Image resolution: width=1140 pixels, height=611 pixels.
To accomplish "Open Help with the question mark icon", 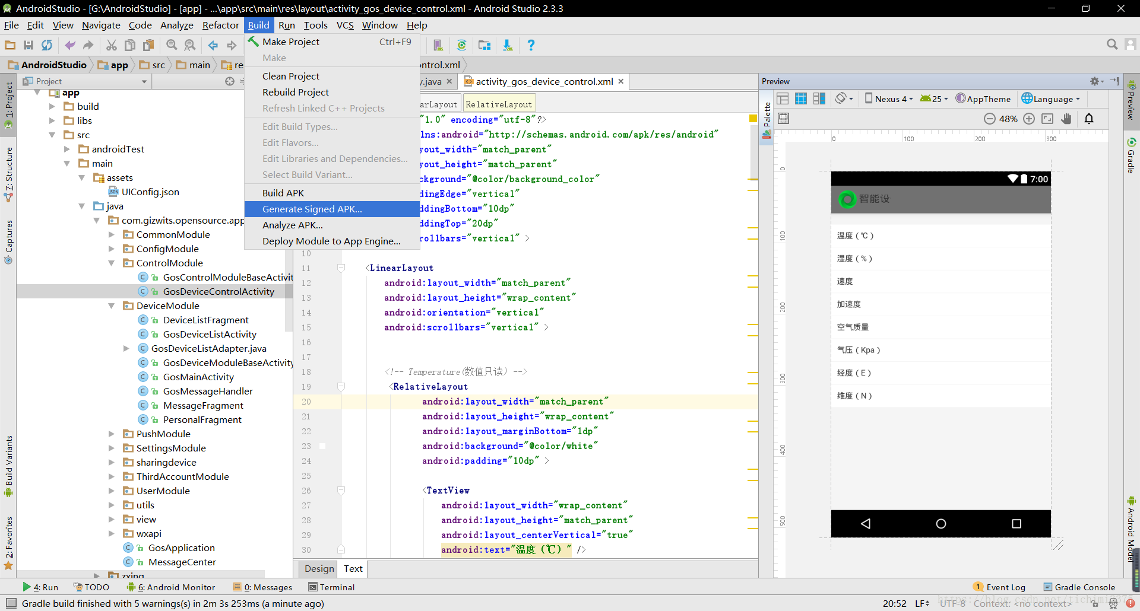I will (x=531, y=45).
